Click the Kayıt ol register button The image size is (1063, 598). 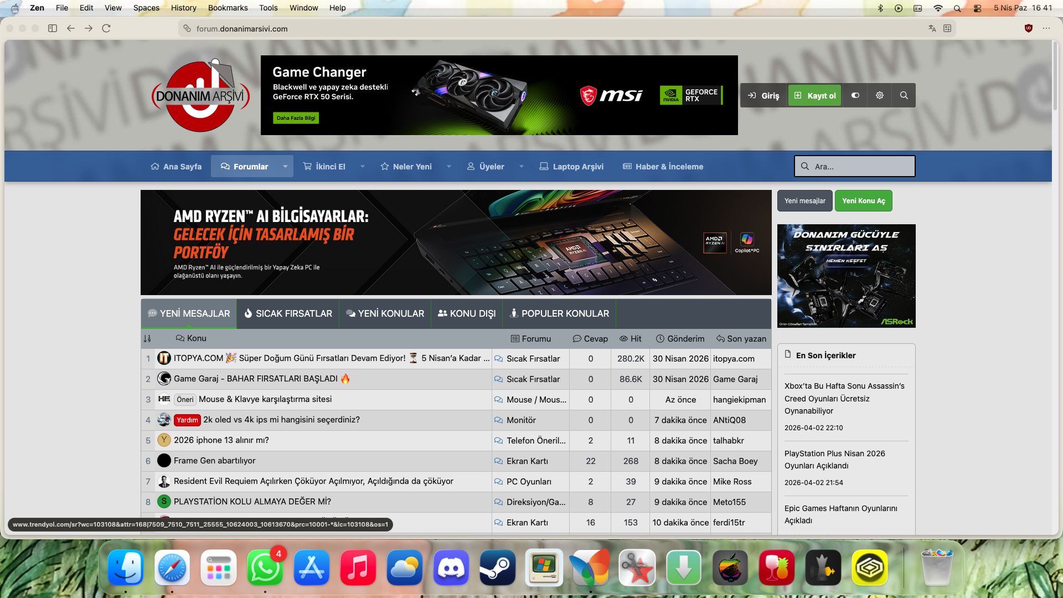tap(815, 95)
